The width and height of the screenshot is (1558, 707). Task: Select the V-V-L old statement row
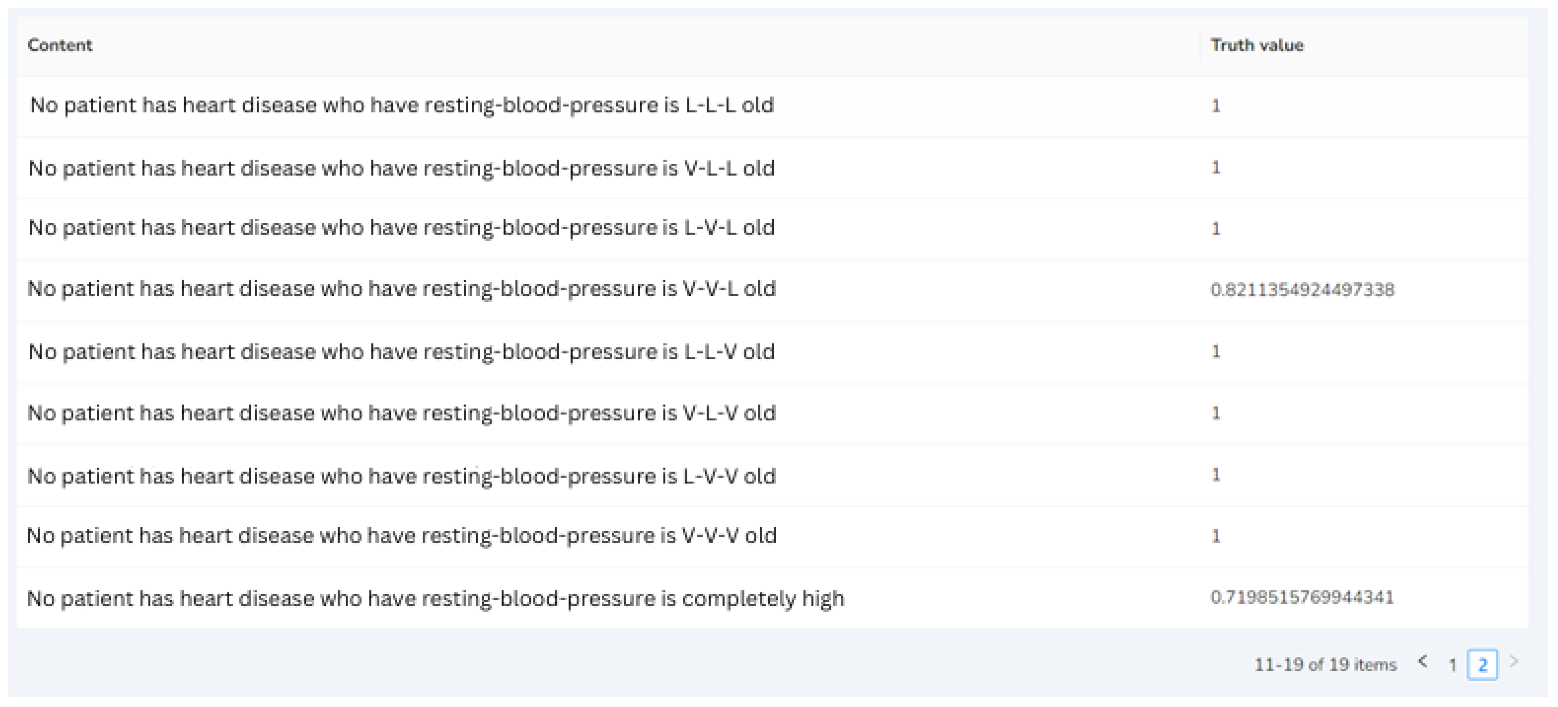[x=402, y=289]
